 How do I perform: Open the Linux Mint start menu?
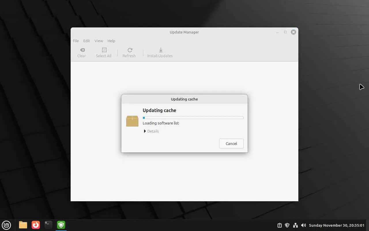pos(6,225)
